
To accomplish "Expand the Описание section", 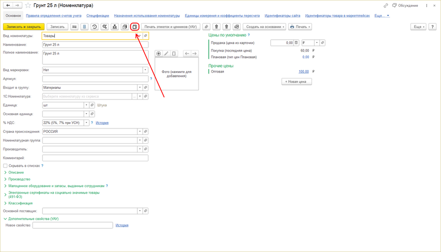I will coord(16,173).
